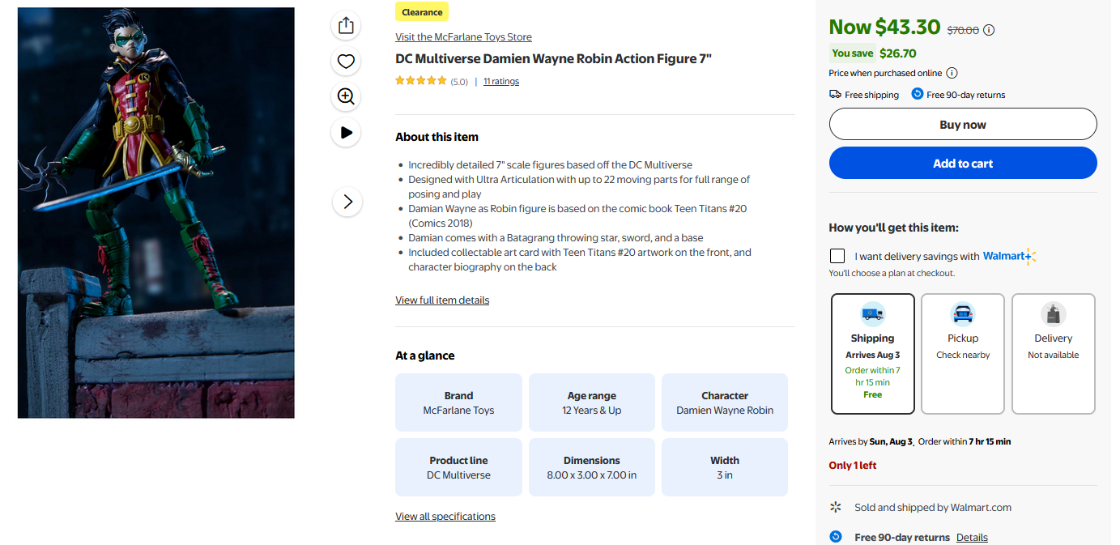The width and height of the screenshot is (1120, 545).
Task: Expand View full item details
Action: 442,300
